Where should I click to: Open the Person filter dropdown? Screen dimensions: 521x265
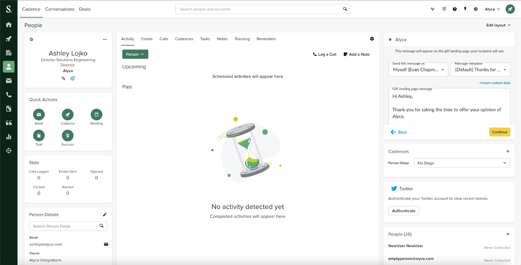click(x=135, y=54)
